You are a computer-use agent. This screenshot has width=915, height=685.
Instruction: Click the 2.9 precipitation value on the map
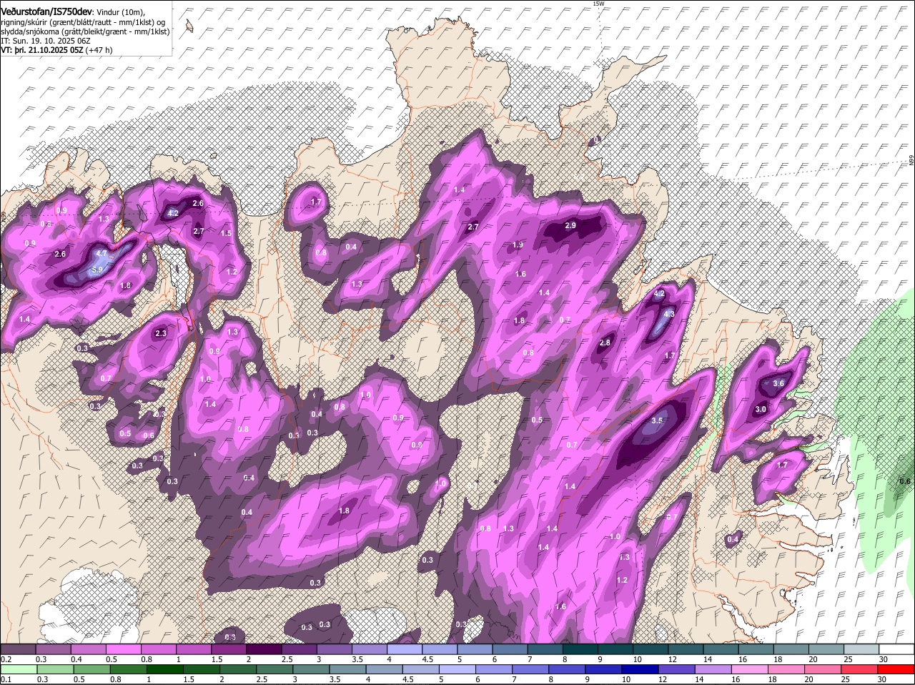coord(570,225)
